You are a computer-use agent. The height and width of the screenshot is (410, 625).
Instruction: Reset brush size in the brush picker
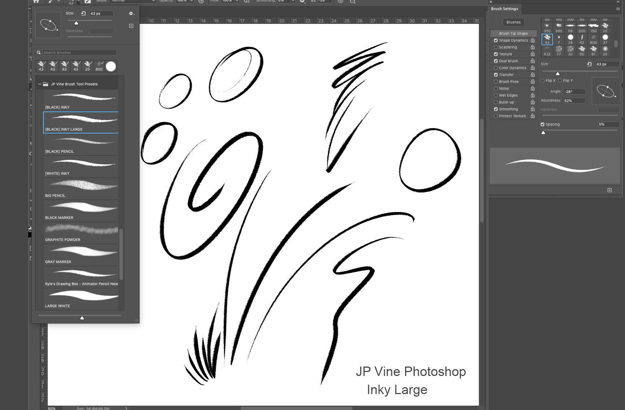click(x=84, y=13)
